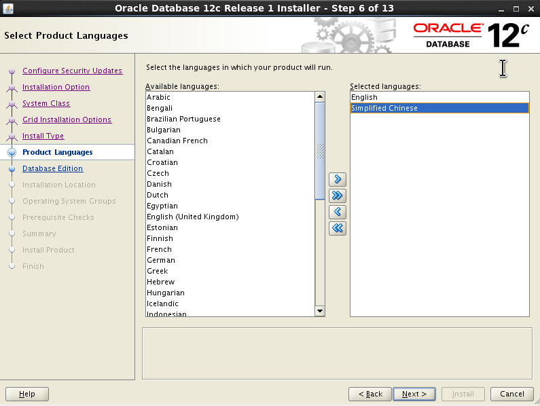
Task: Go to the Database Edition step
Action: point(53,168)
